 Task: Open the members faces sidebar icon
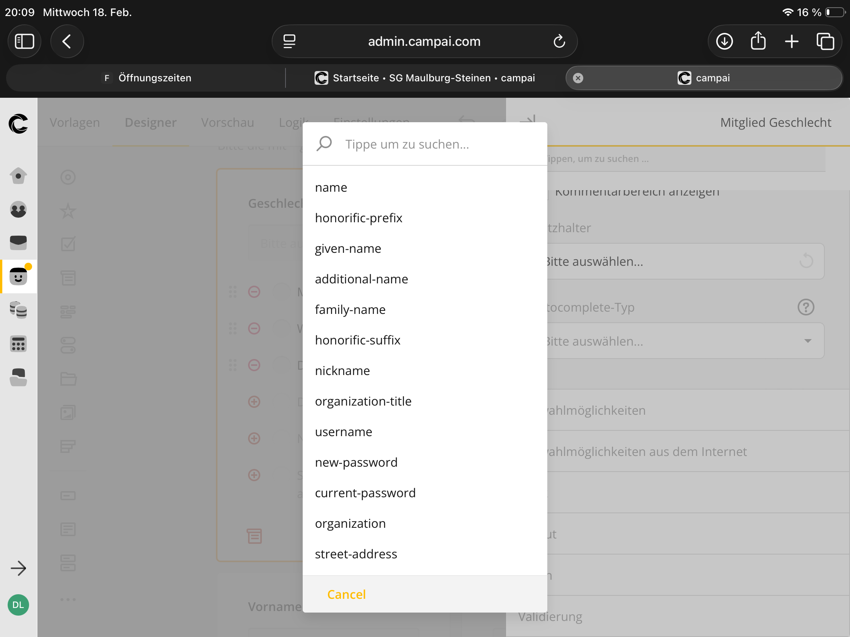[18, 210]
